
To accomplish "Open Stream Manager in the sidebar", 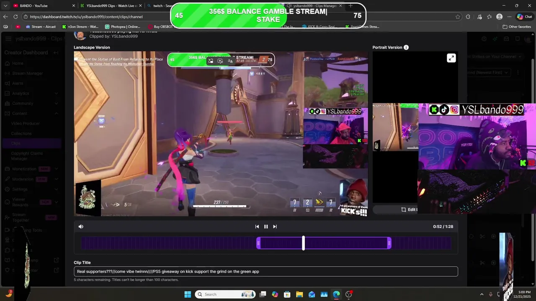I will (27, 73).
